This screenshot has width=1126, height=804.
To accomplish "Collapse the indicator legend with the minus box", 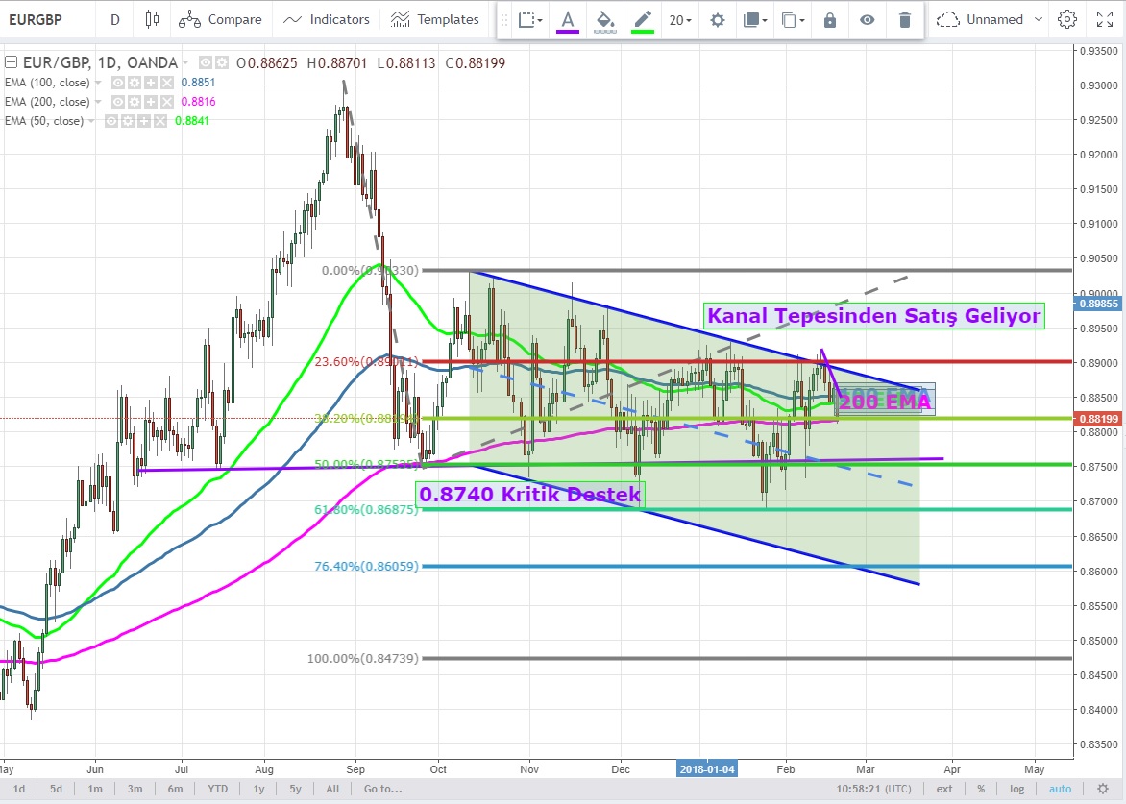I will click(x=10, y=62).
